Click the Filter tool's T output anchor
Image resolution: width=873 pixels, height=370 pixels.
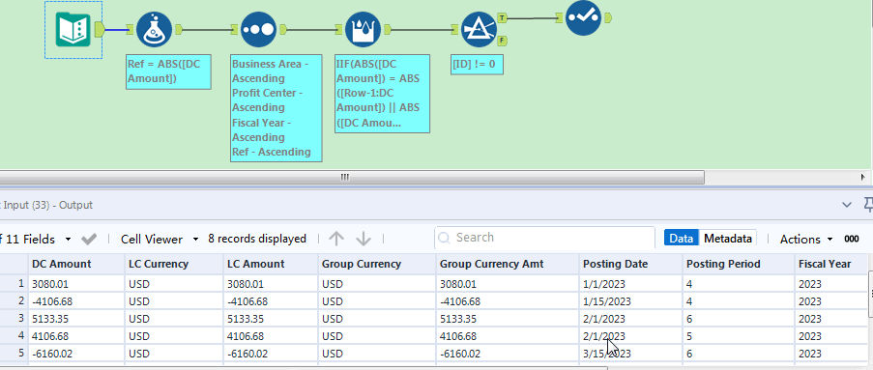click(502, 17)
